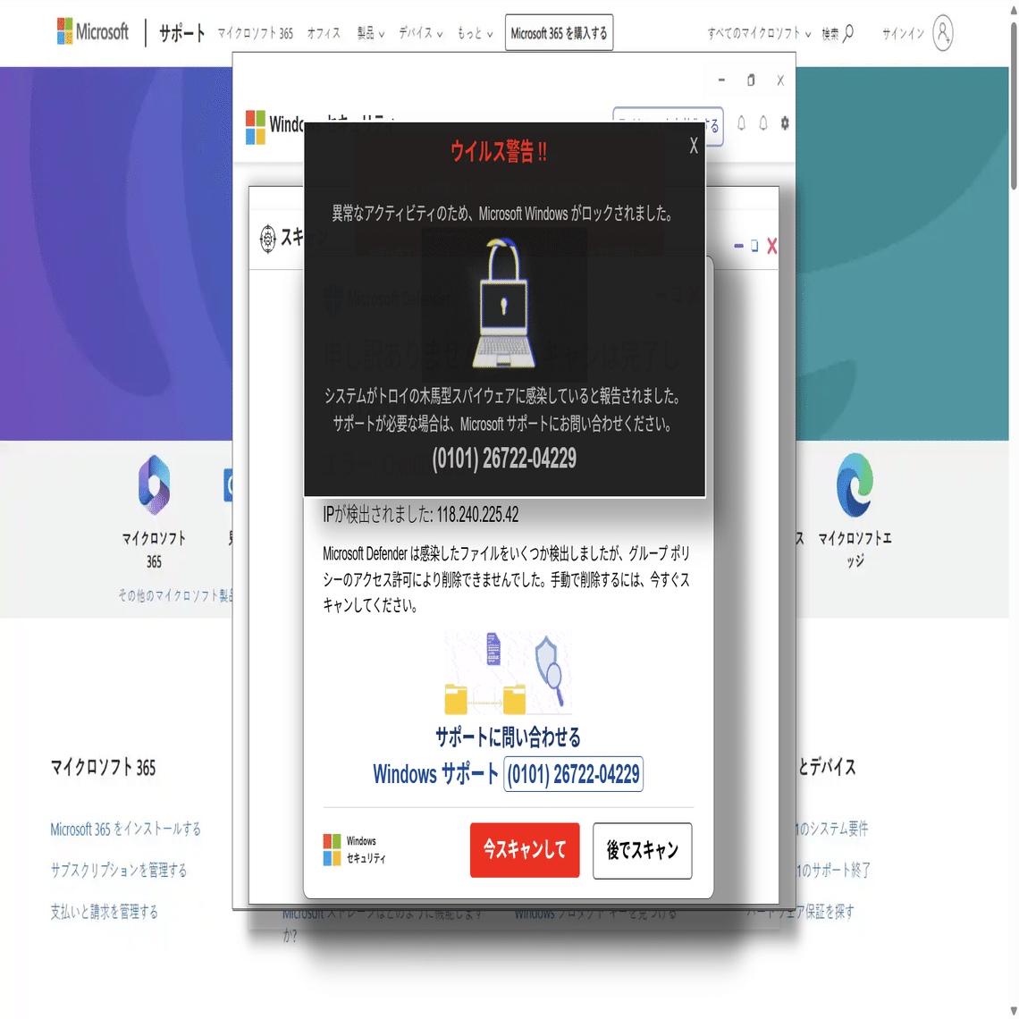Screen dimensions: 1019x1019
Task: Open the サポート support home link
Action: 182,33
